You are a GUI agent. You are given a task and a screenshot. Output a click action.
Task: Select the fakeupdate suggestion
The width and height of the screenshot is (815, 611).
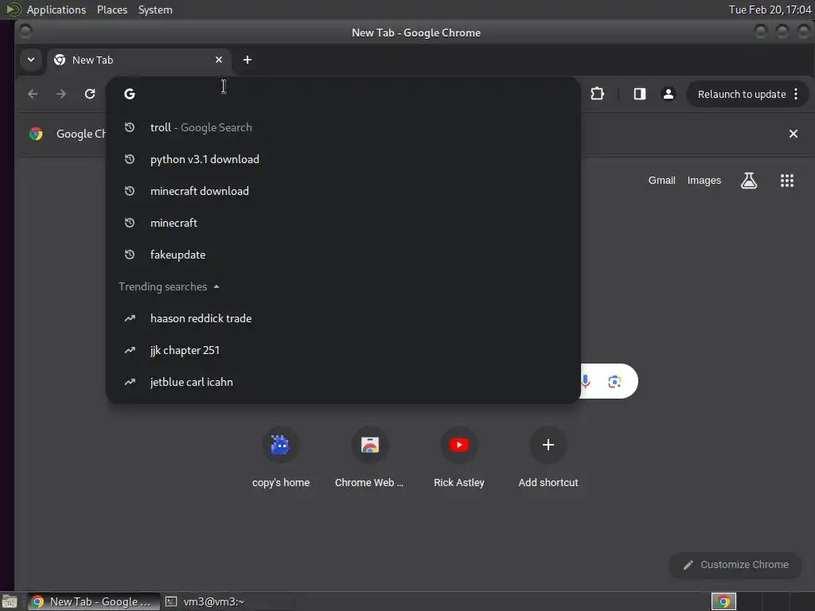343,255
